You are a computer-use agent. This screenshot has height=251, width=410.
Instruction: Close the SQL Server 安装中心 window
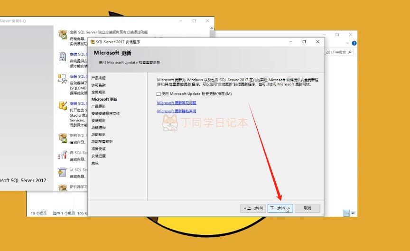coord(207,21)
